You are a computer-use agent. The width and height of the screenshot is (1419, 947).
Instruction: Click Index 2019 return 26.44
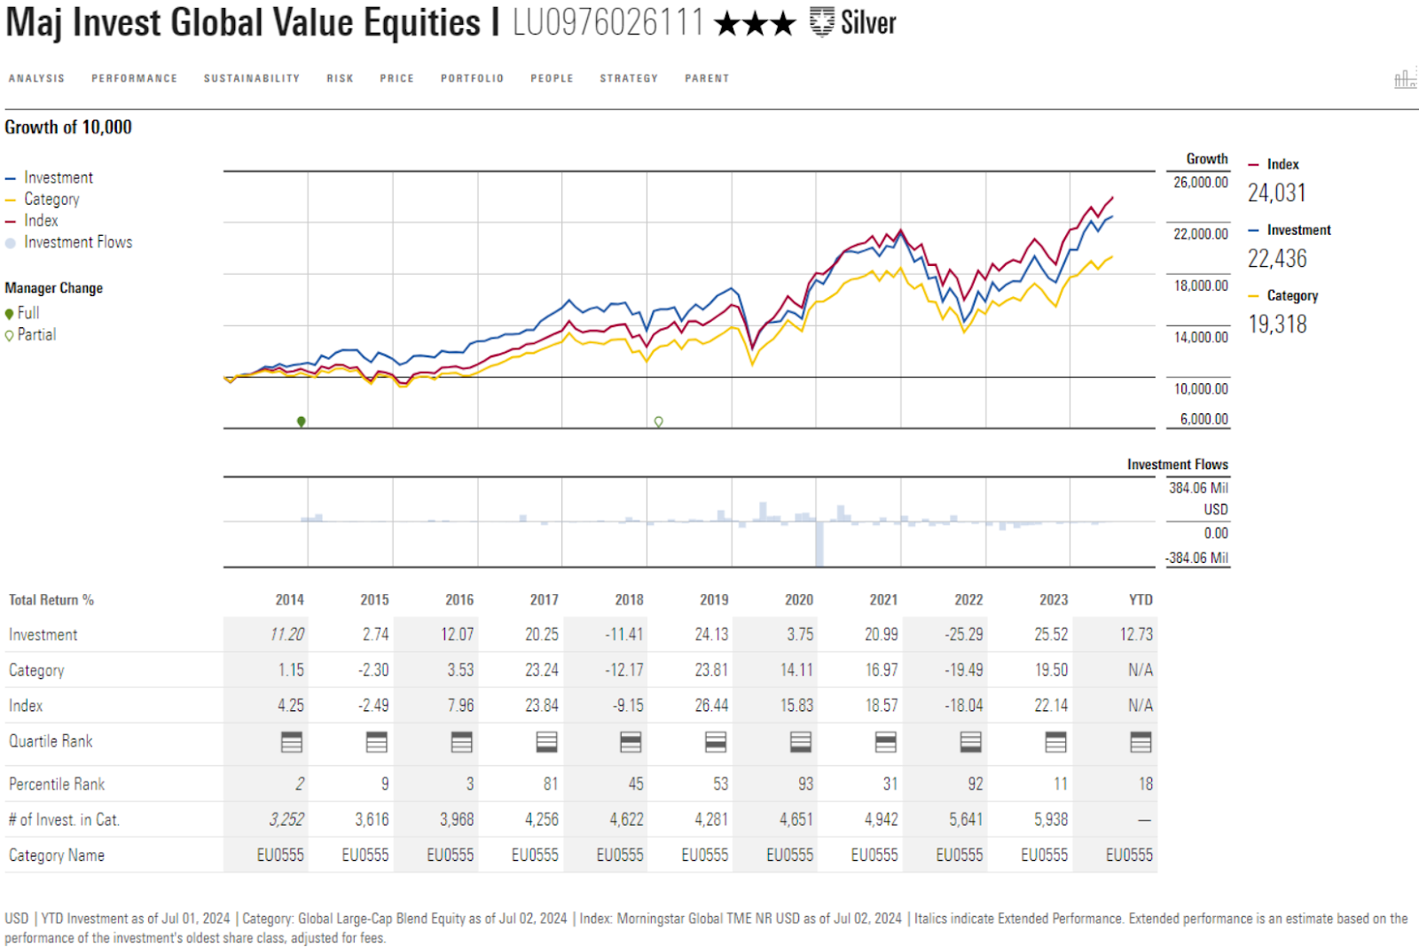point(711,706)
